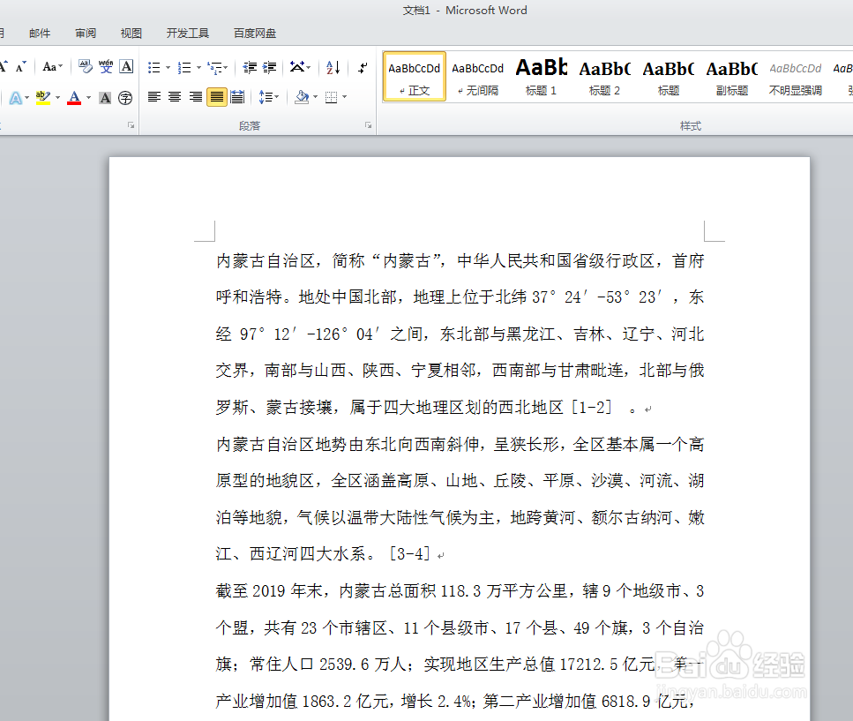853x721 pixels.
Task: Click the pinyin guide icon
Action: coord(106,66)
